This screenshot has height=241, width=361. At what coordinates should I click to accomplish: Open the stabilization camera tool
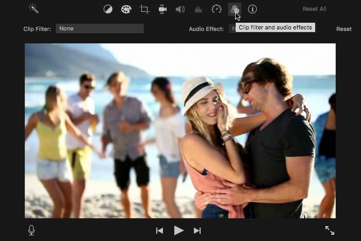pos(162,9)
